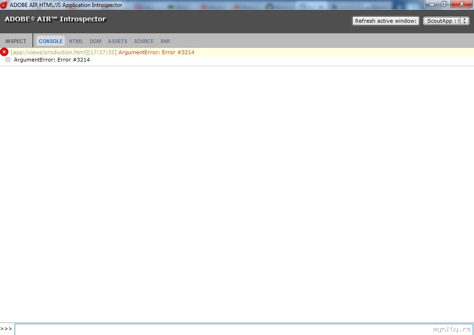Image resolution: width=474 pixels, height=335 pixels.
Task: Switch to the CONSOLE tab
Action: (50, 41)
